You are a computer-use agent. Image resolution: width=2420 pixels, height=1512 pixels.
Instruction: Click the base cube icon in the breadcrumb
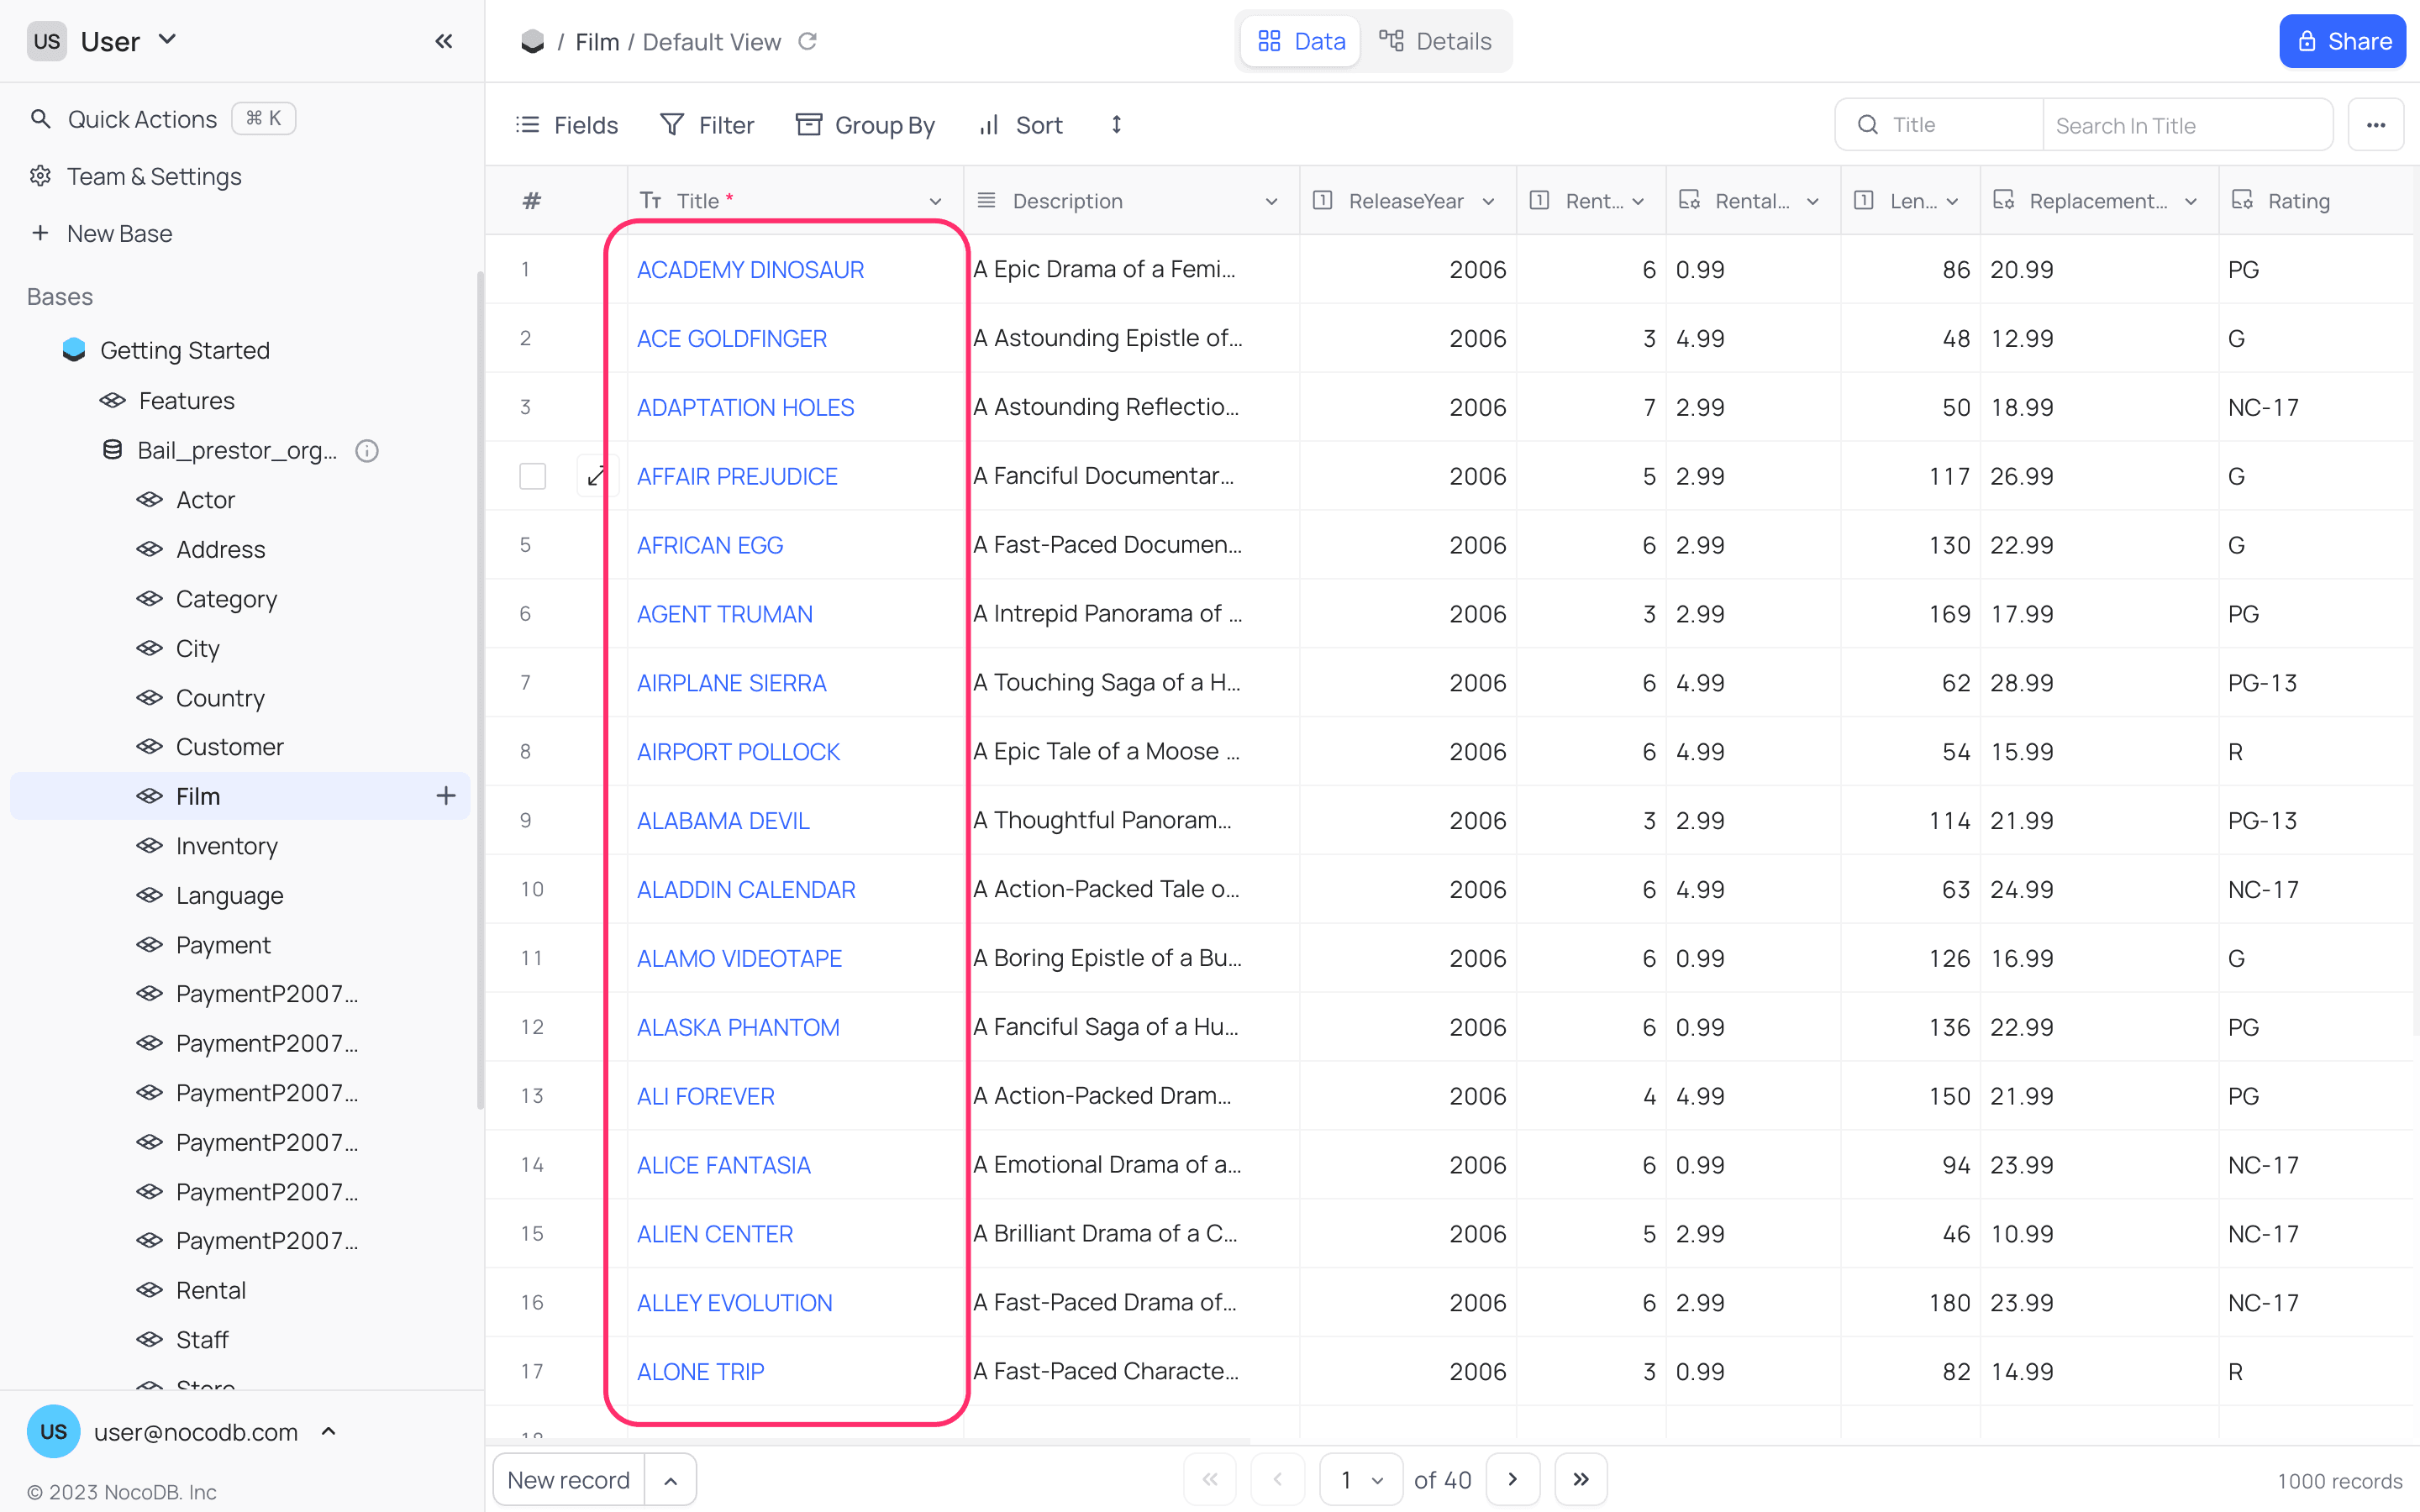coord(533,41)
